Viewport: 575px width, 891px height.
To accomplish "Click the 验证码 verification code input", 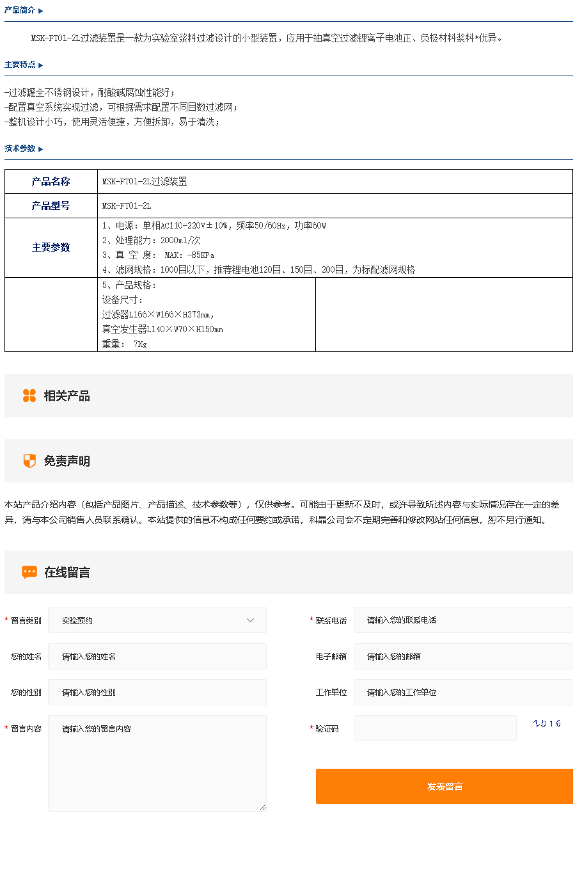I will click(435, 728).
